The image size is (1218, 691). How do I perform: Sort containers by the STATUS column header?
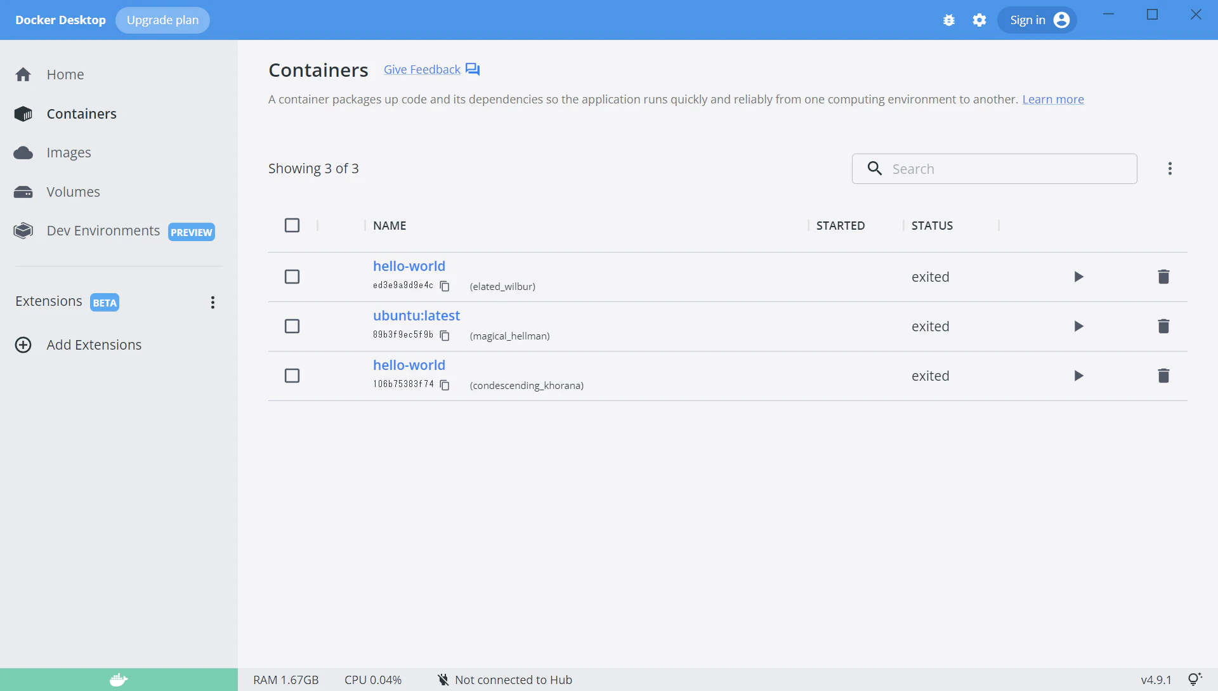(932, 225)
